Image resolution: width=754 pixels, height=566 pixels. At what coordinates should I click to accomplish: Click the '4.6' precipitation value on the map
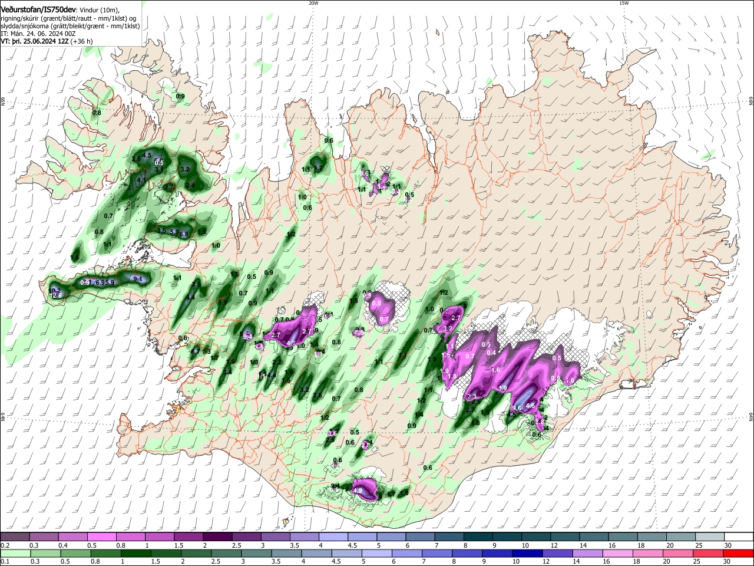[x=530, y=406]
